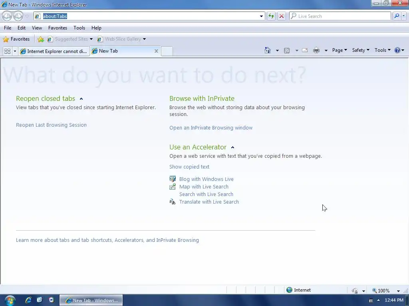Click the green Refresh button
Screen dimensions: 409x306
pyautogui.click(x=271, y=16)
